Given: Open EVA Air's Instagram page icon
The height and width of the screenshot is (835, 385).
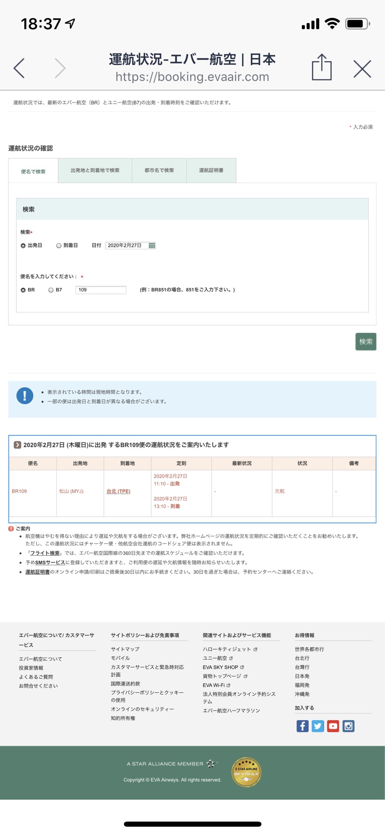Looking at the screenshot, I should [348, 726].
